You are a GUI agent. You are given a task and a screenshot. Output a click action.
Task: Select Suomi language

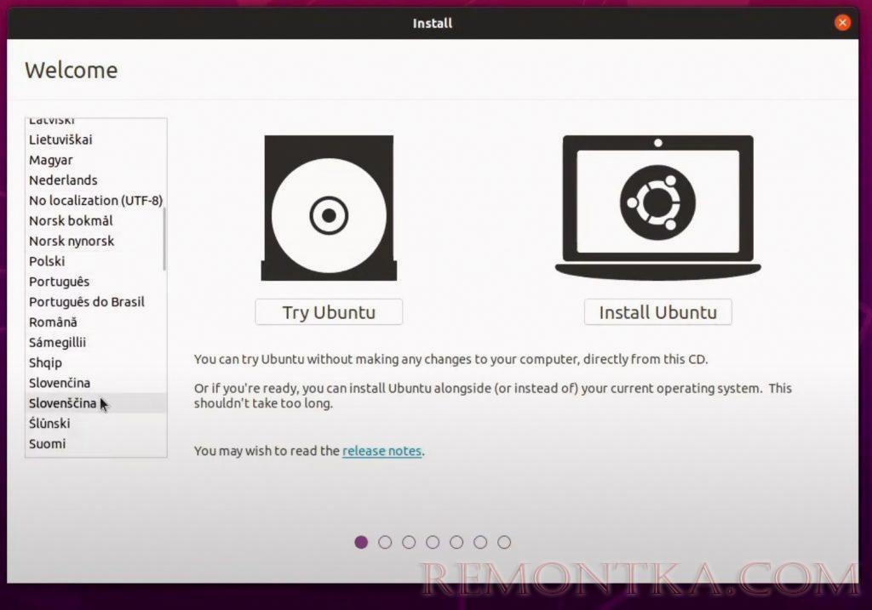pos(95,444)
